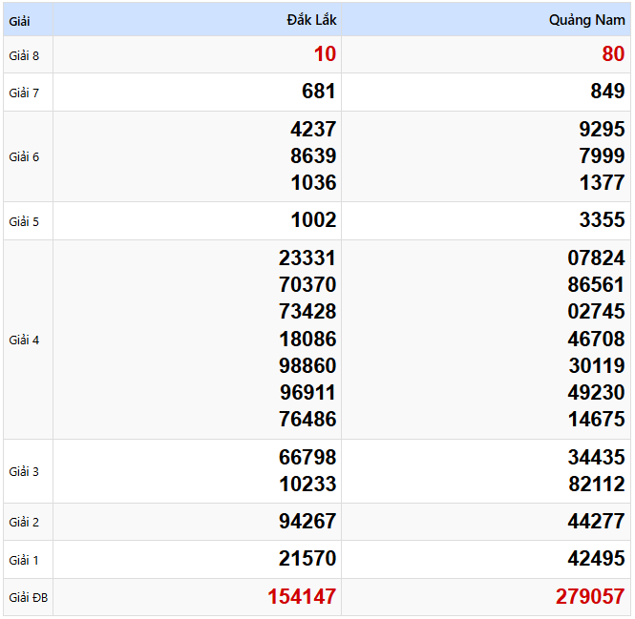Click the Giải 7 result 849
Image resolution: width=635 pixels, height=619 pixels.
[607, 92]
